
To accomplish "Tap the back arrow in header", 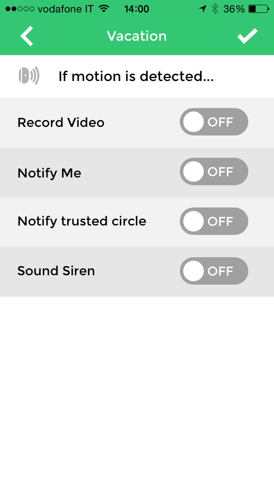I will coord(27,36).
